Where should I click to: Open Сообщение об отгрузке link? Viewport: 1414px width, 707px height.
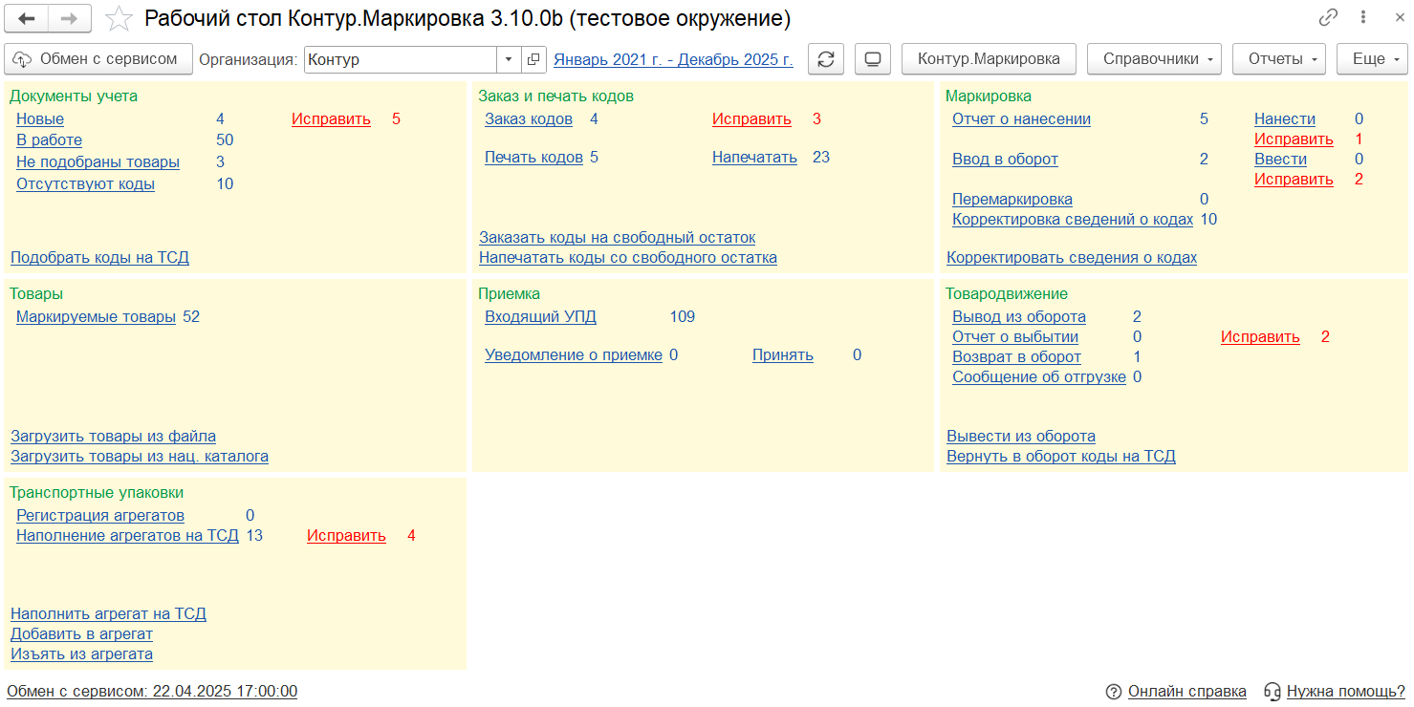tap(1038, 377)
